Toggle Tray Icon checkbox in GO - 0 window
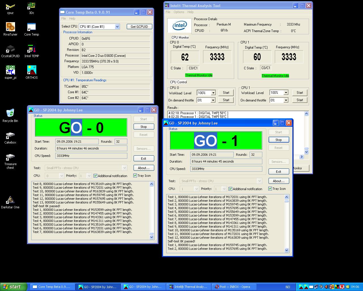Viewport: 363px width, 291px height. click(142, 176)
